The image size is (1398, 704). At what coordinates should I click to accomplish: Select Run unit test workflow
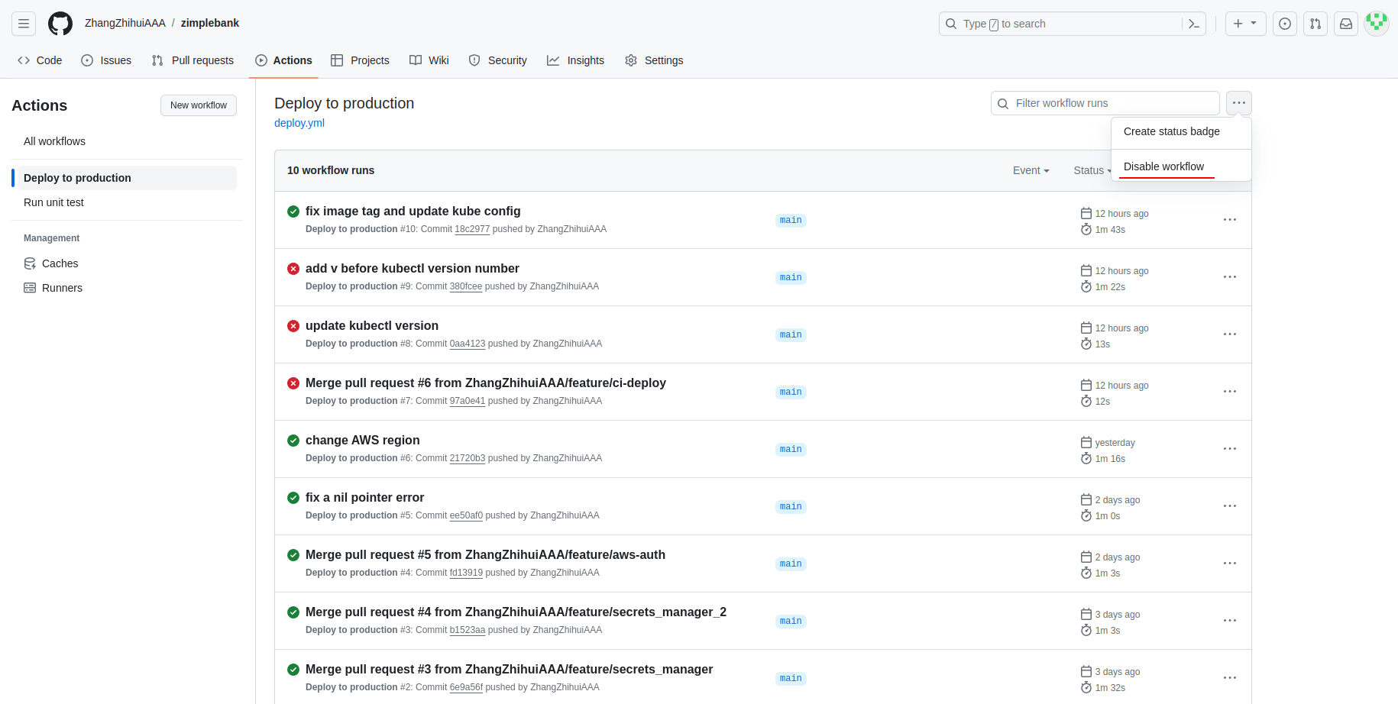tap(53, 202)
